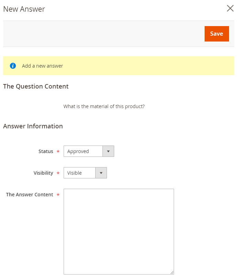The width and height of the screenshot is (238, 279).
Task: Click the Status field label
Action: click(46, 151)
